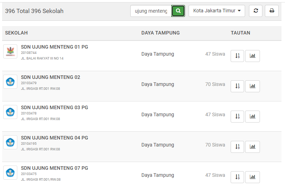285x193 pixels.
Task: Select the school ID 20103475
Action: (x=29, y=174)
